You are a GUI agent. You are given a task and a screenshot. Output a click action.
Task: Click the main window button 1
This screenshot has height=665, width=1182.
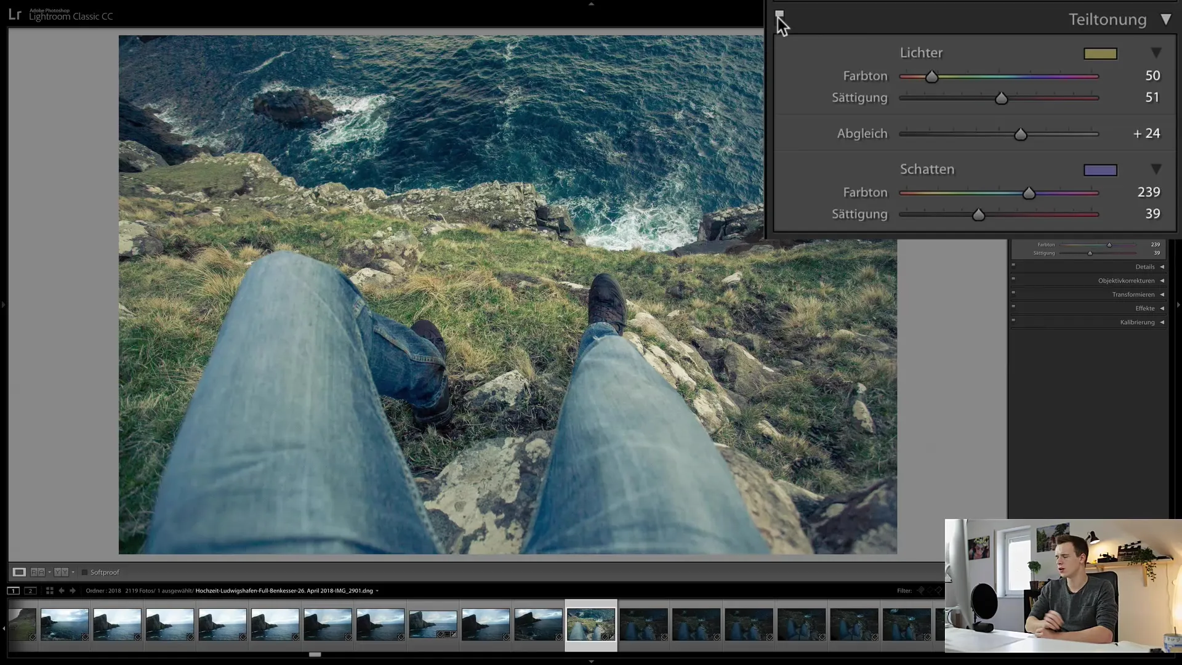[13, 591]
